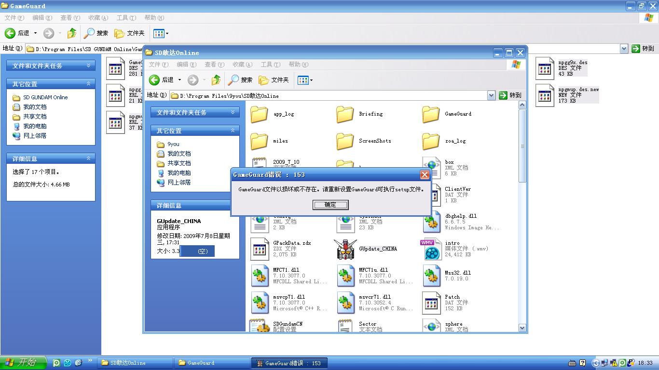The height and width of the screenshot is (370, 659).
Task: Collapse 详细信息 panel in GameGuard window
Action: pyautogui.click(x=88, y=159)
